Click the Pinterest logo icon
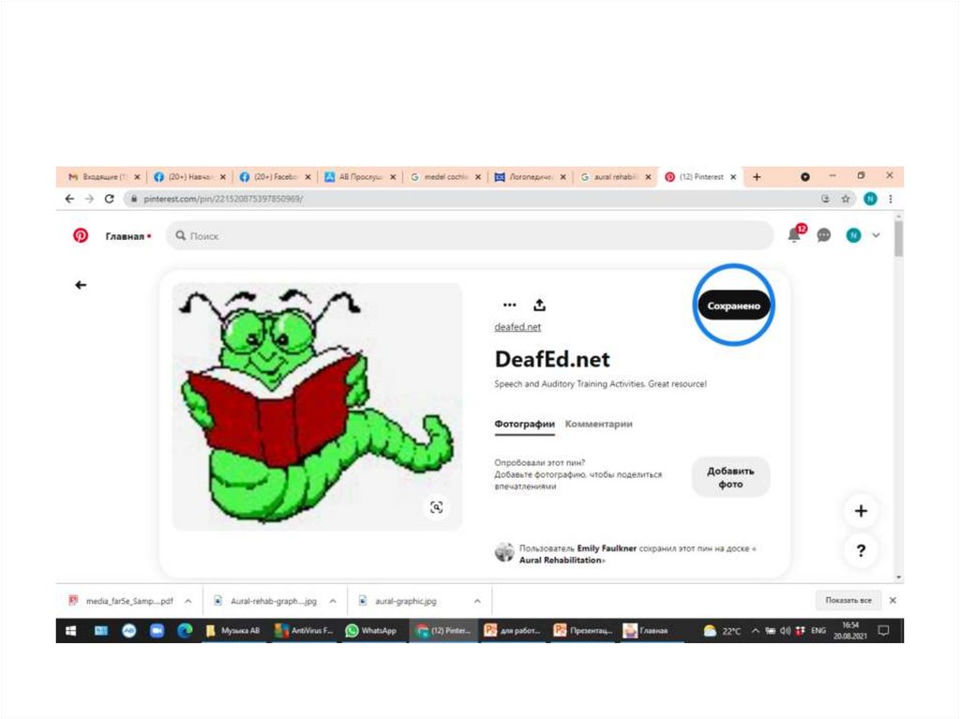Viewport: 960px width, 719px height. pos(81,236)
